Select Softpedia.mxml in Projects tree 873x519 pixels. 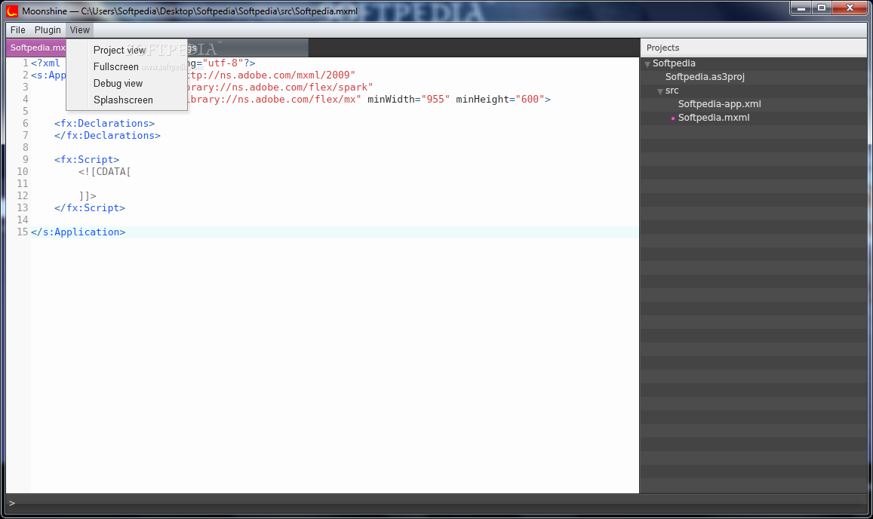pyautogui.click(x=713, y=118)
